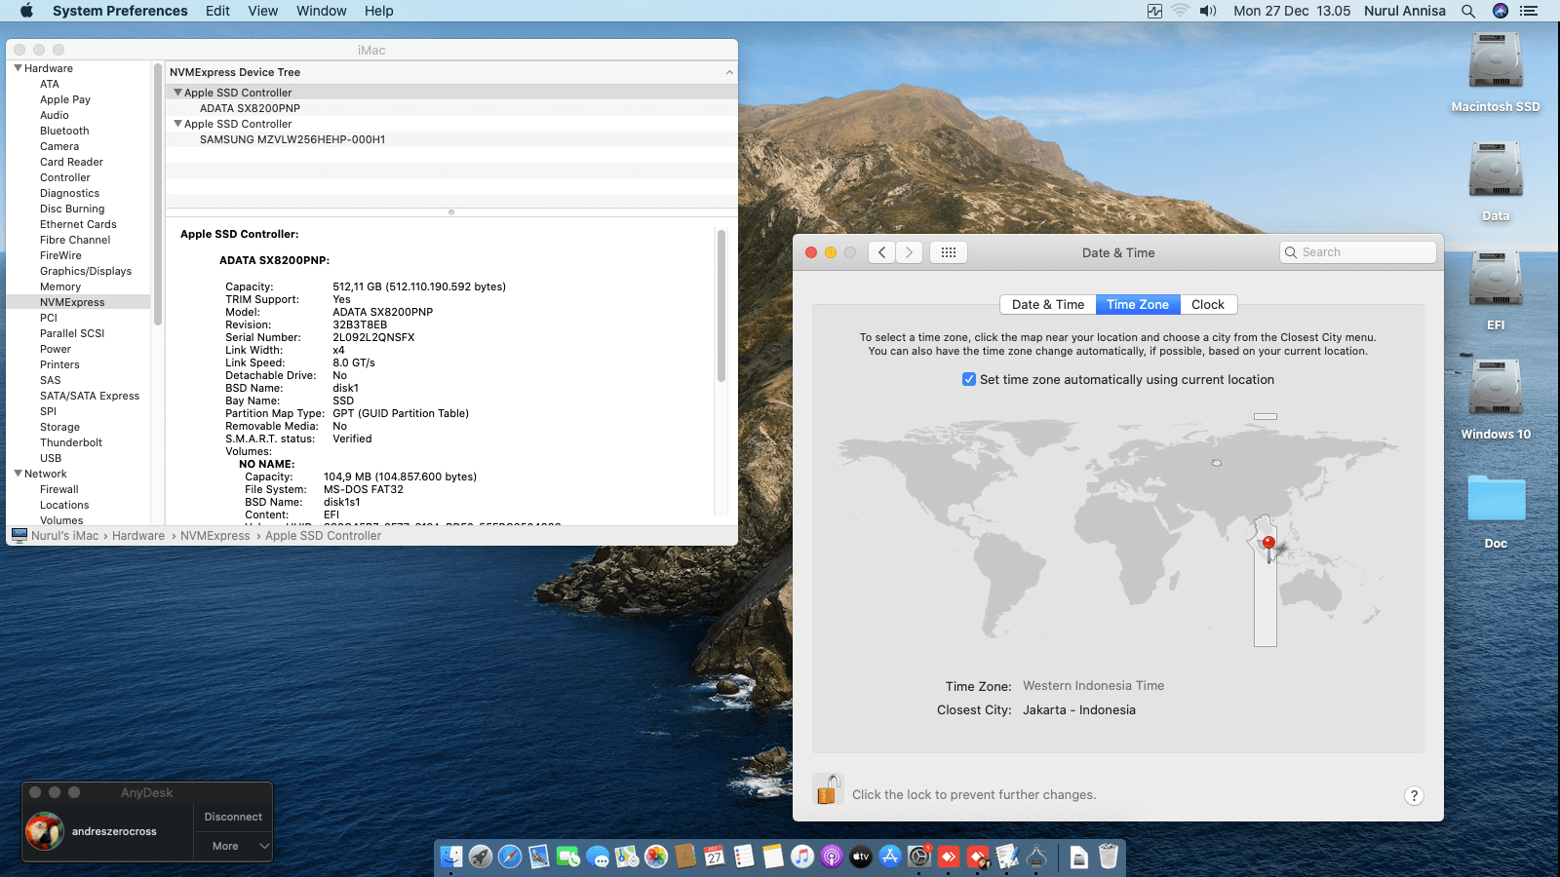Go back with the left arrow button
The width and height of the screenshot is (1560, 877).
coord(881,252)
